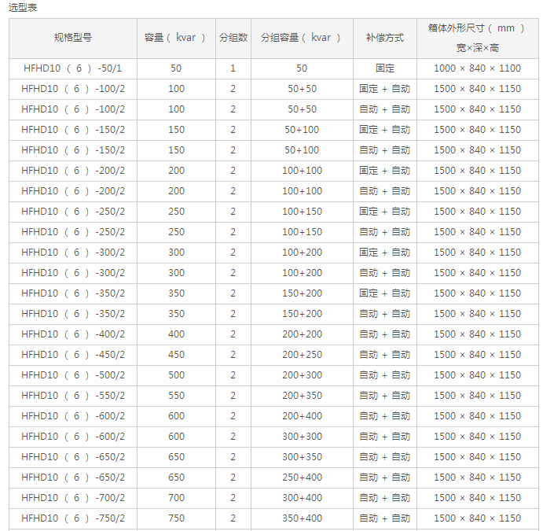543x531 pixels.
Task: Click 固定 + 自动 in the 50+100 row
Action: pos(385,130)
